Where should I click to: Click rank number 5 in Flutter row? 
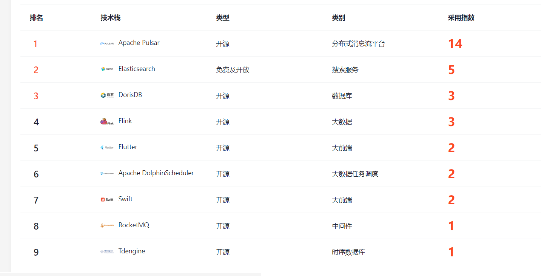click(36, 148)
